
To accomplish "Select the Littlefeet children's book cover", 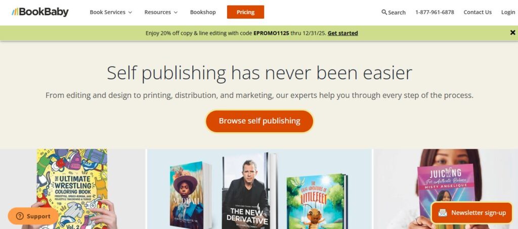I will pyautogui.click(x=317, y=201).
